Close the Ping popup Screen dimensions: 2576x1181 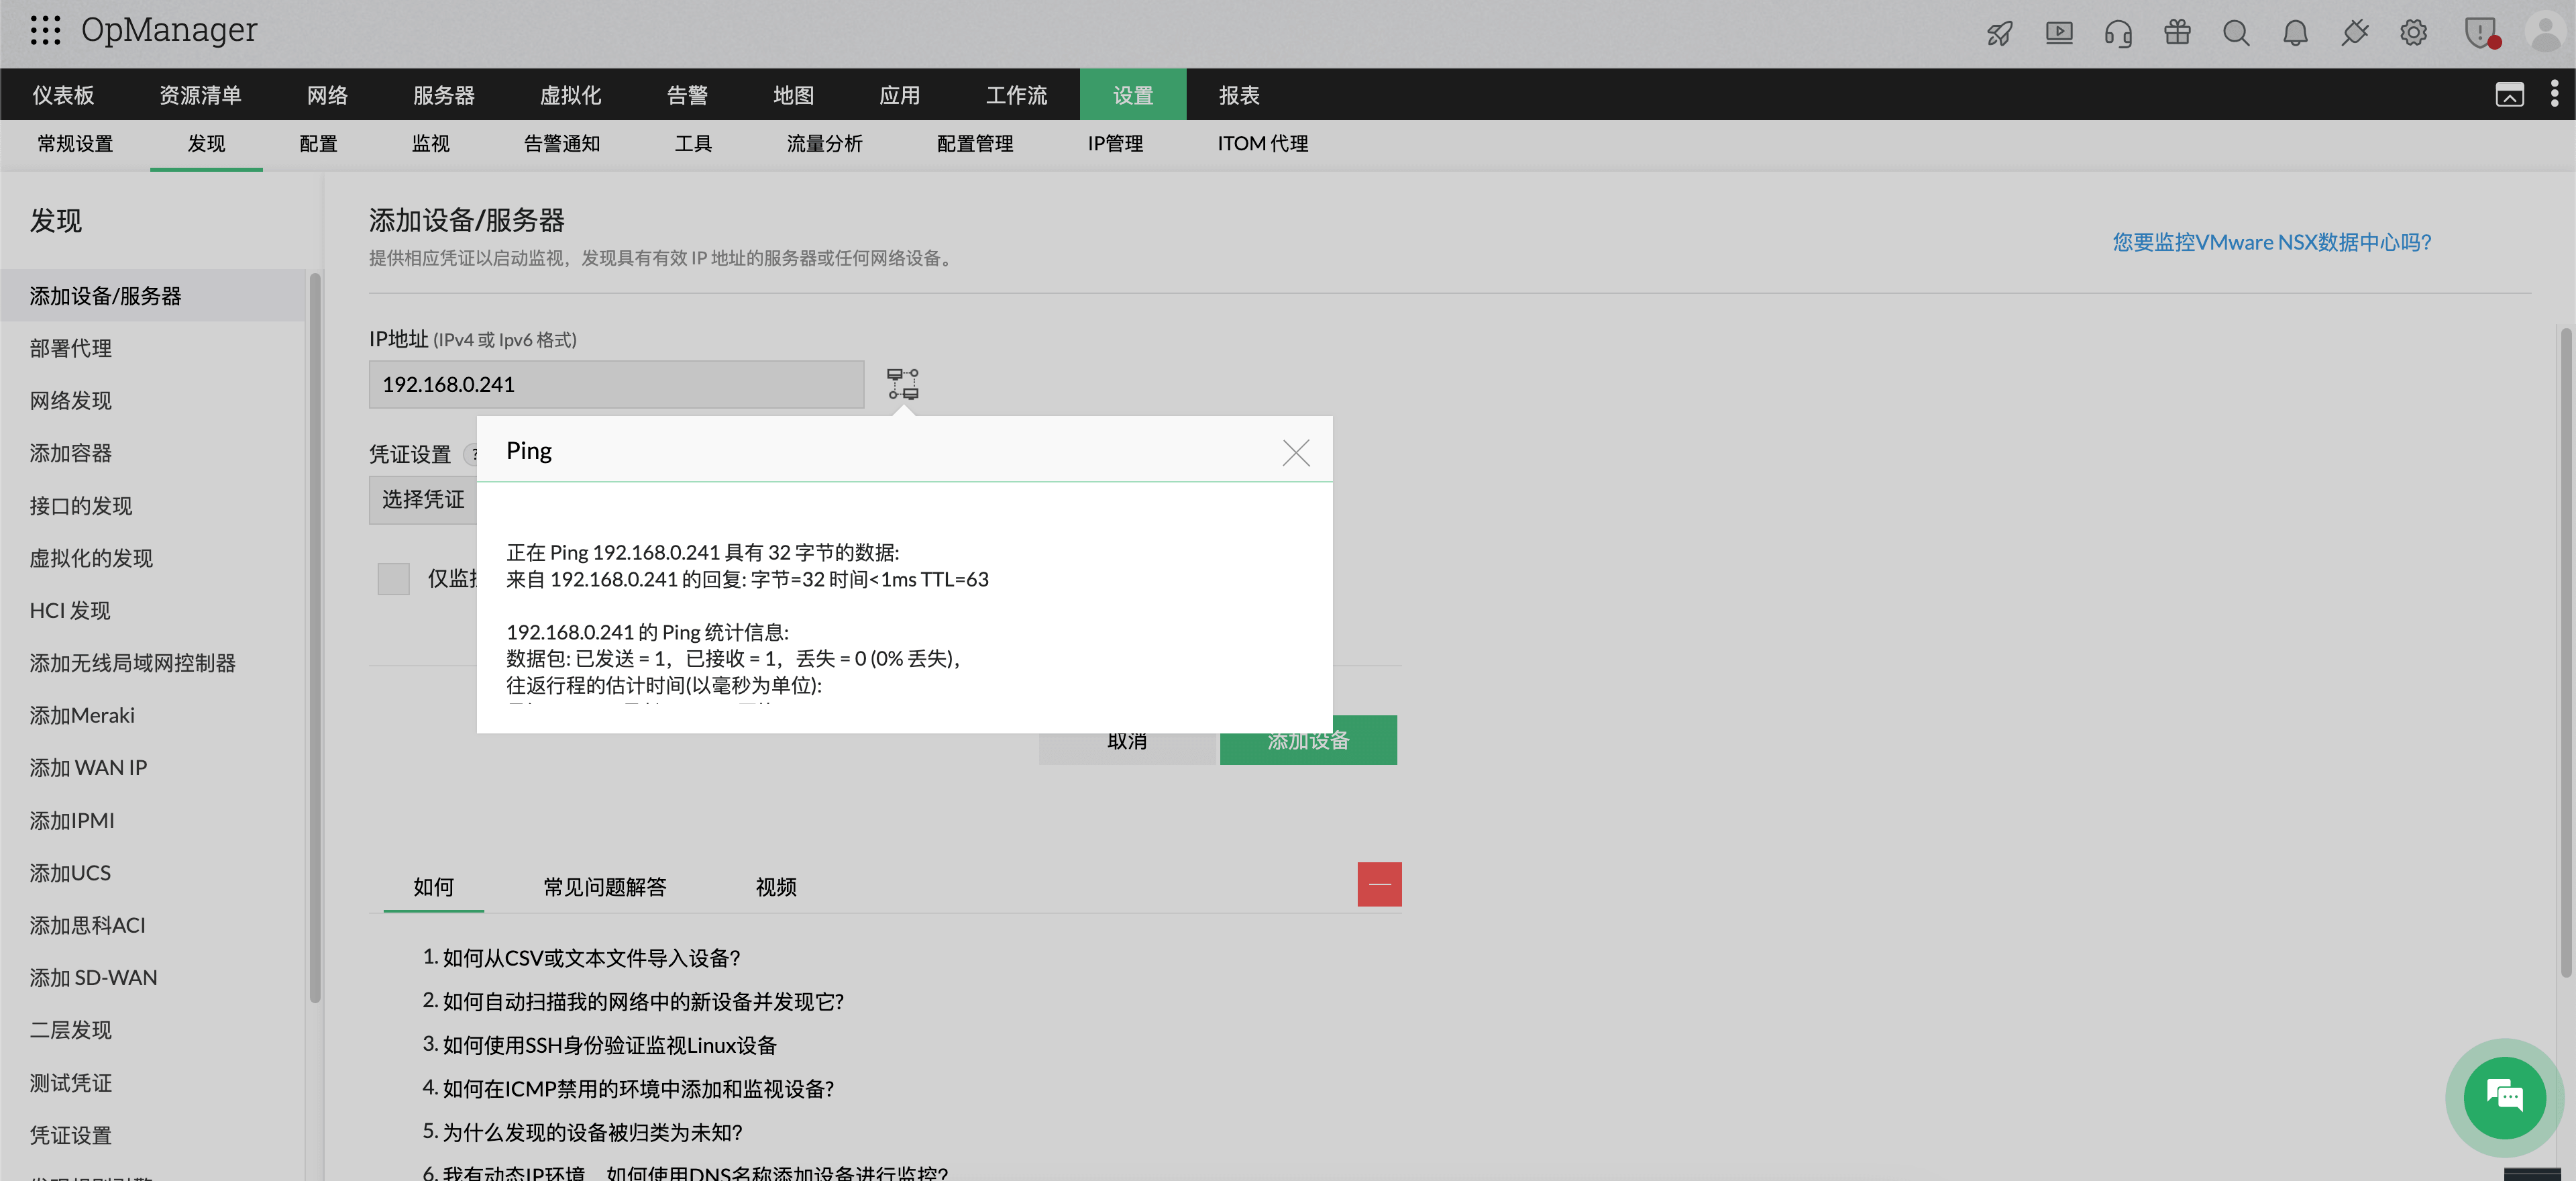pyautogui.click(x=1296, y=453)
